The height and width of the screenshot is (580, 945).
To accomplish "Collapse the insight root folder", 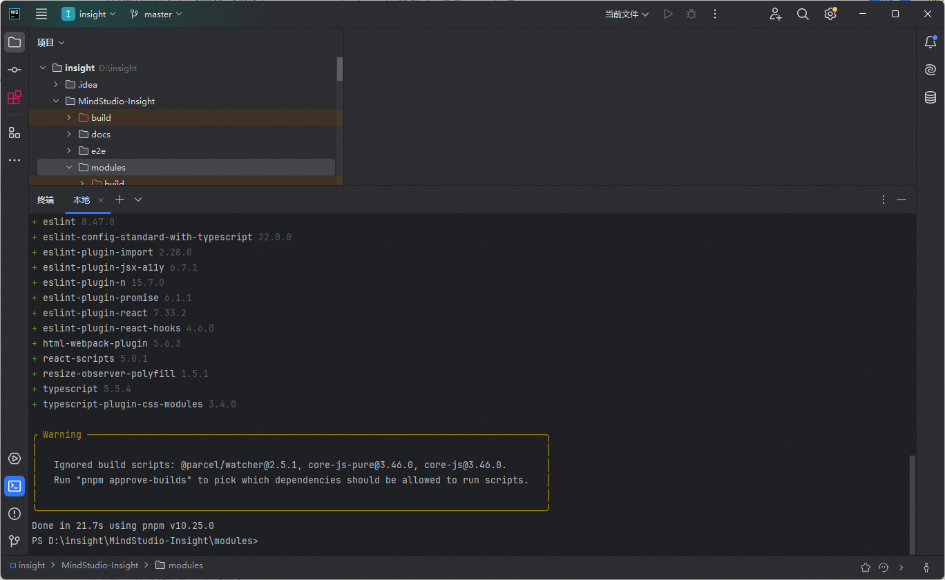I will pyautogui.click(x=43, y=68).
